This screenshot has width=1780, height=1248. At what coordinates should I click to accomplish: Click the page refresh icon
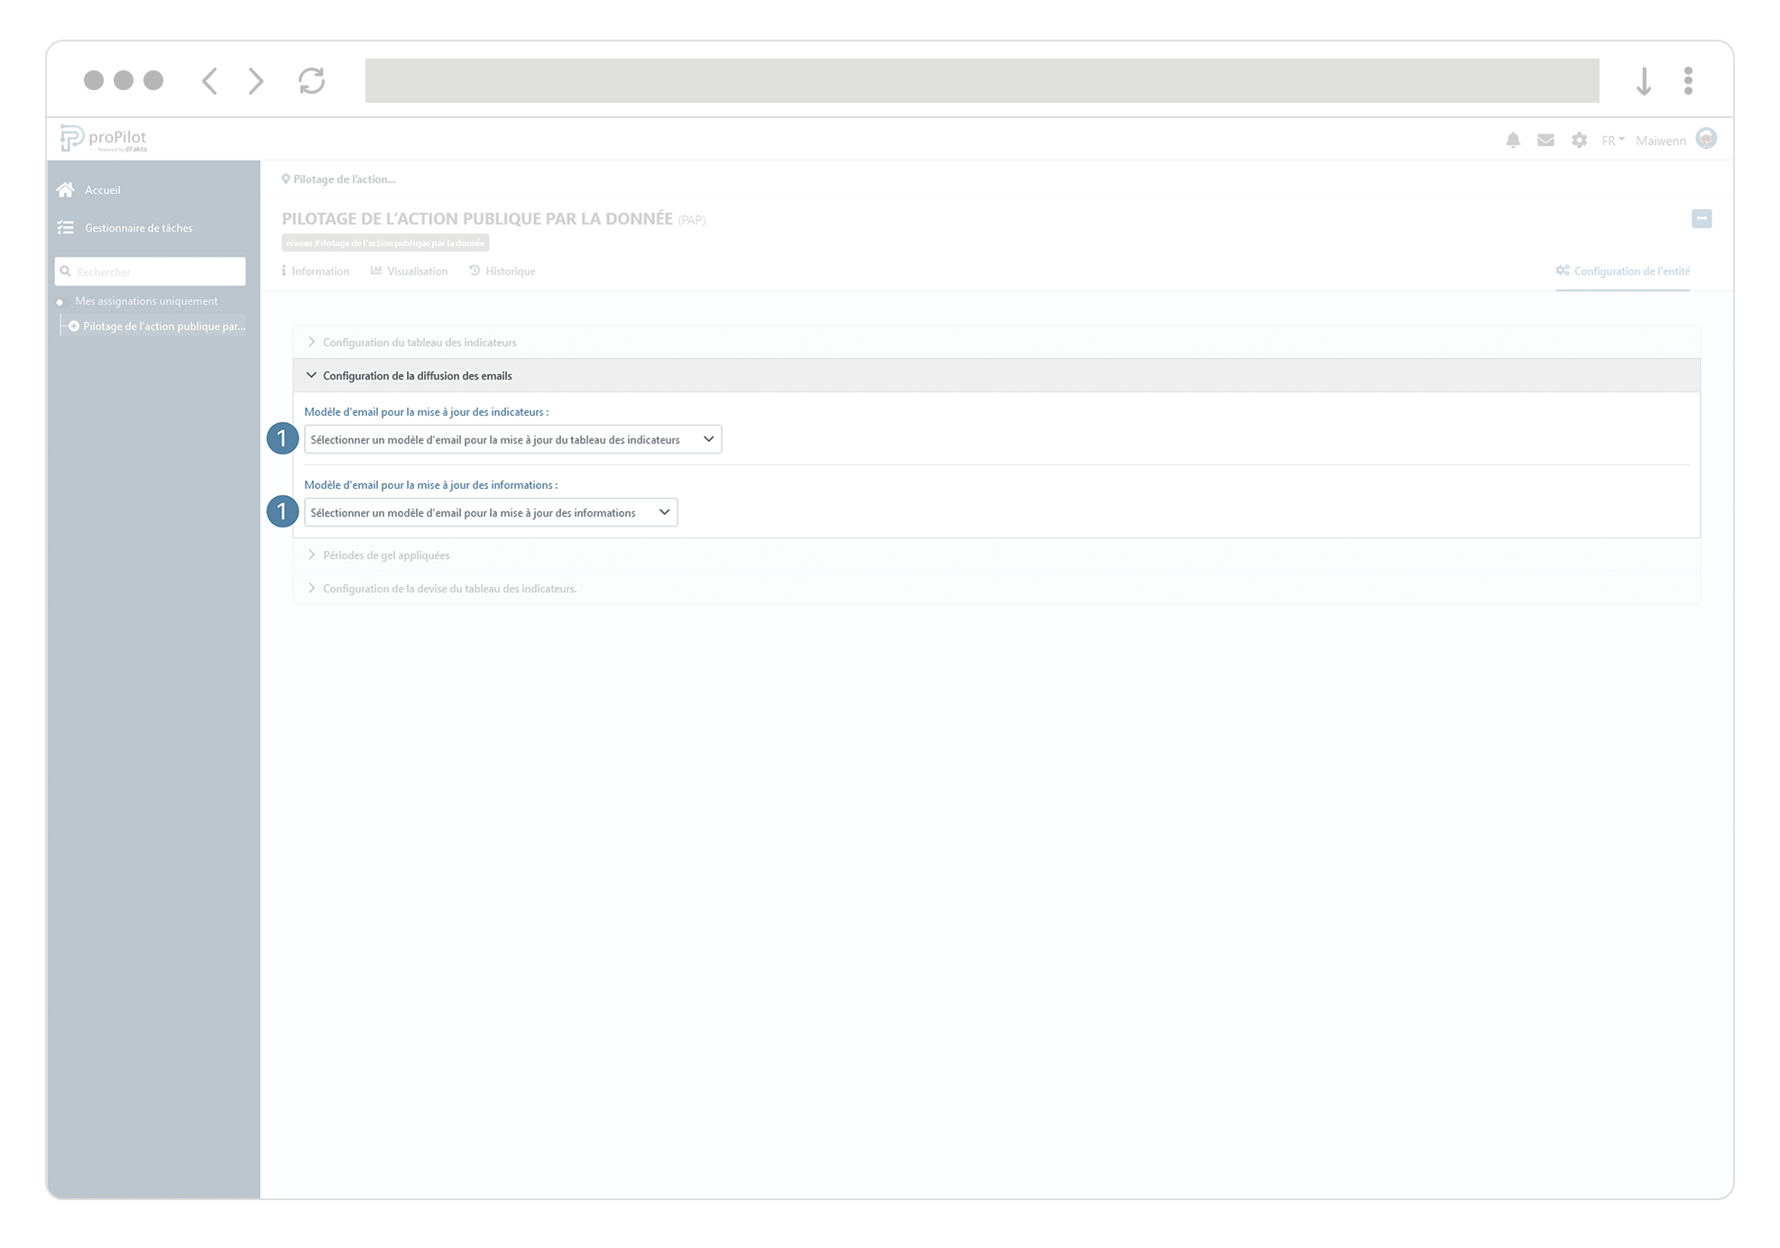[311, 80]
